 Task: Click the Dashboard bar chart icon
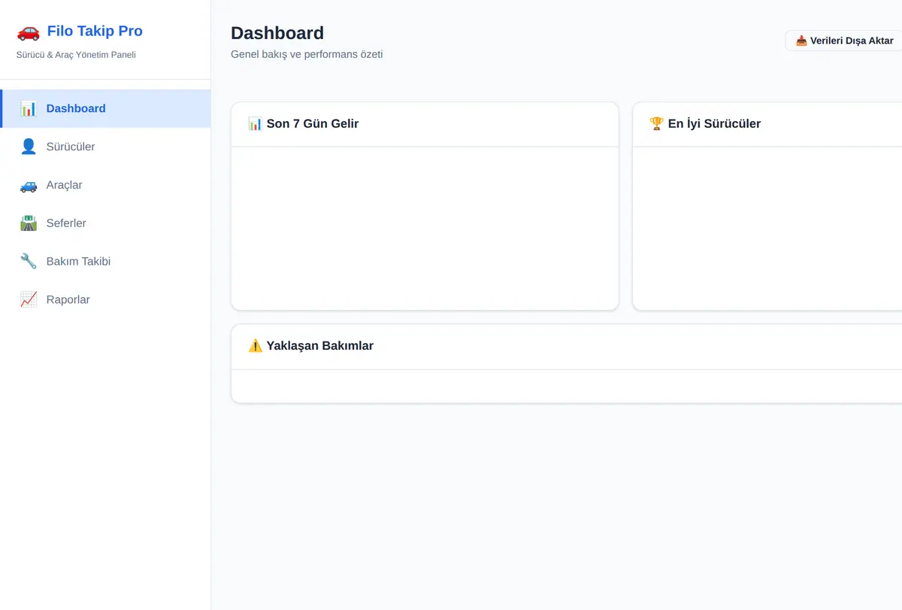coord(29,108)
